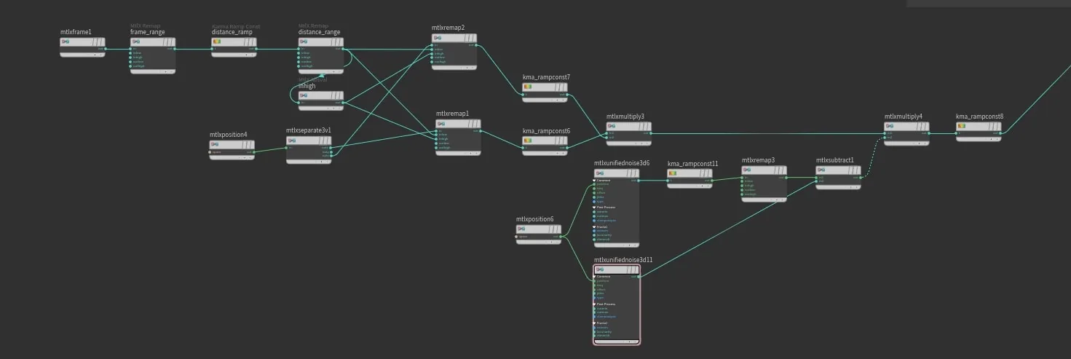
Task: Select the mtlxsubtract1 node icon
Action: coord(821,170)
